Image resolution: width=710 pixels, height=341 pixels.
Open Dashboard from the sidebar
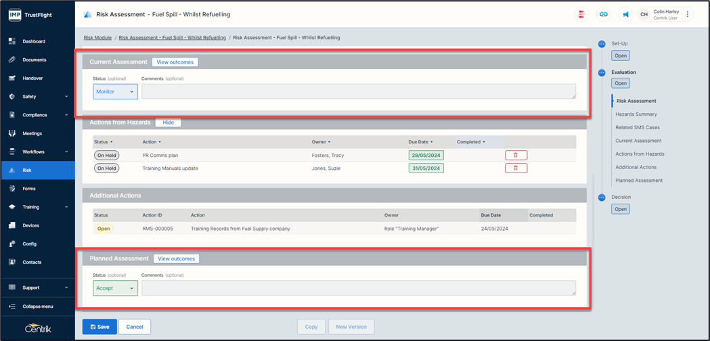tap(34, 41)
